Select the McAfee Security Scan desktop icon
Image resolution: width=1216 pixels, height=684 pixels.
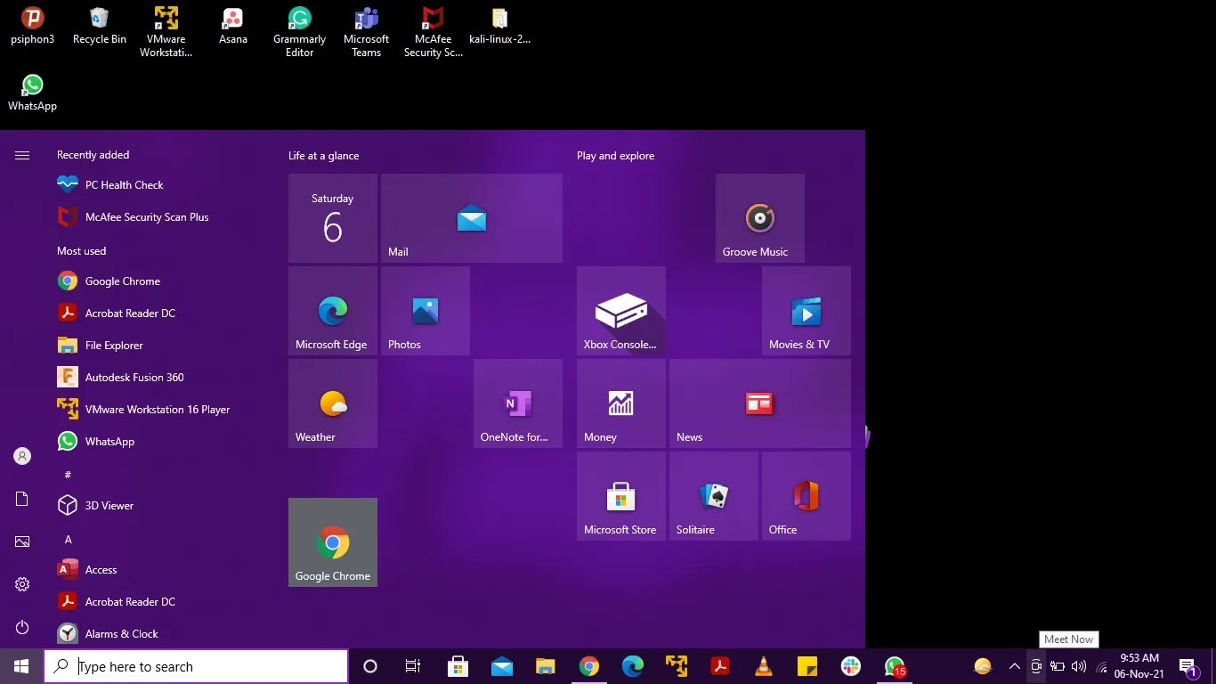[x=434, y=32]
